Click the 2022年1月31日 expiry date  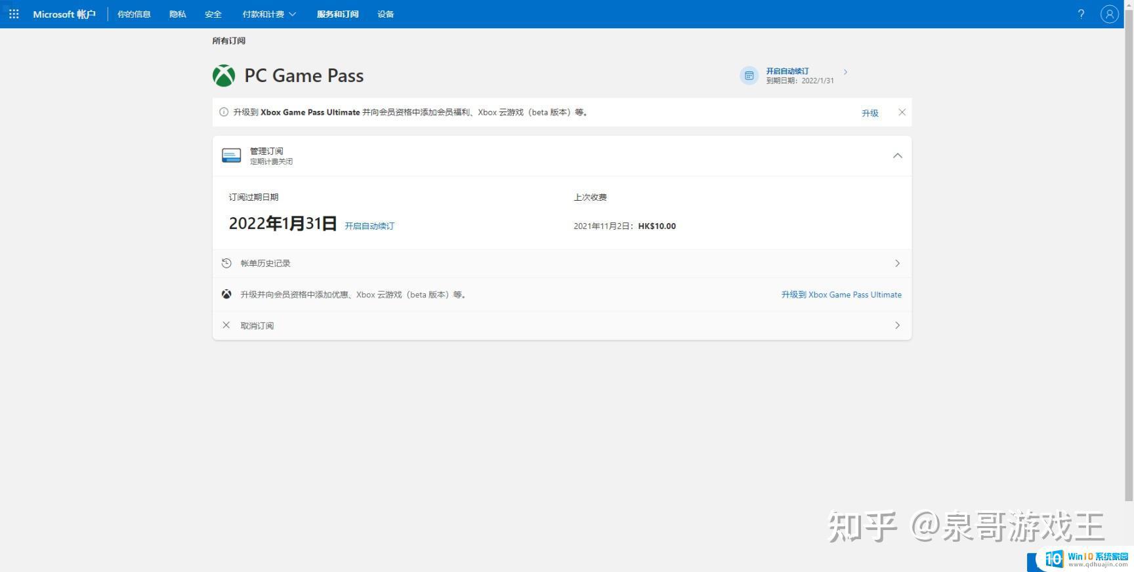click(x=283, y=224)
